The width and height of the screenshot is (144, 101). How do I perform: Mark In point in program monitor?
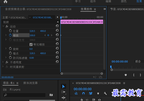click(134, 75)
